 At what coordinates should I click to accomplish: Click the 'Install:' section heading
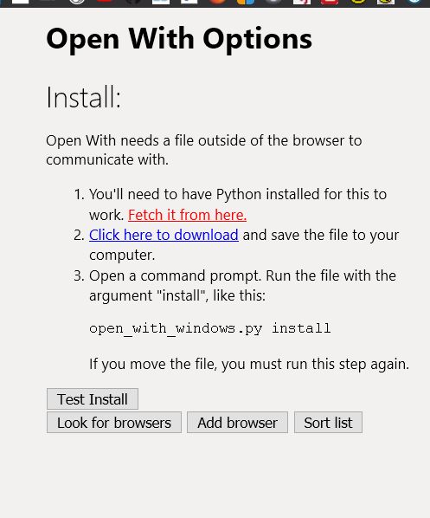(84, 97)
